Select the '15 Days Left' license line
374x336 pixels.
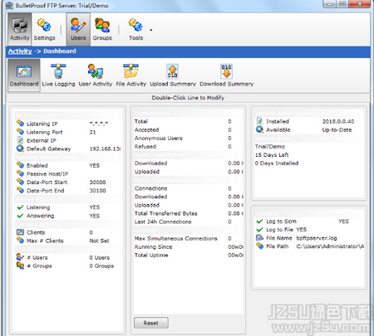[272, 154]
